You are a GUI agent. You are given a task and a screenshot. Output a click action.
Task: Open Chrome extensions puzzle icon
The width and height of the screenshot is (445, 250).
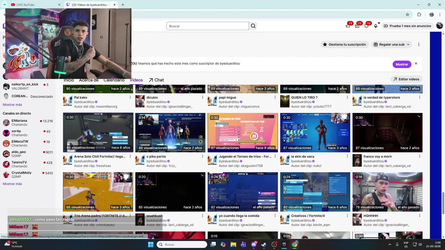(x=419, y=15)
